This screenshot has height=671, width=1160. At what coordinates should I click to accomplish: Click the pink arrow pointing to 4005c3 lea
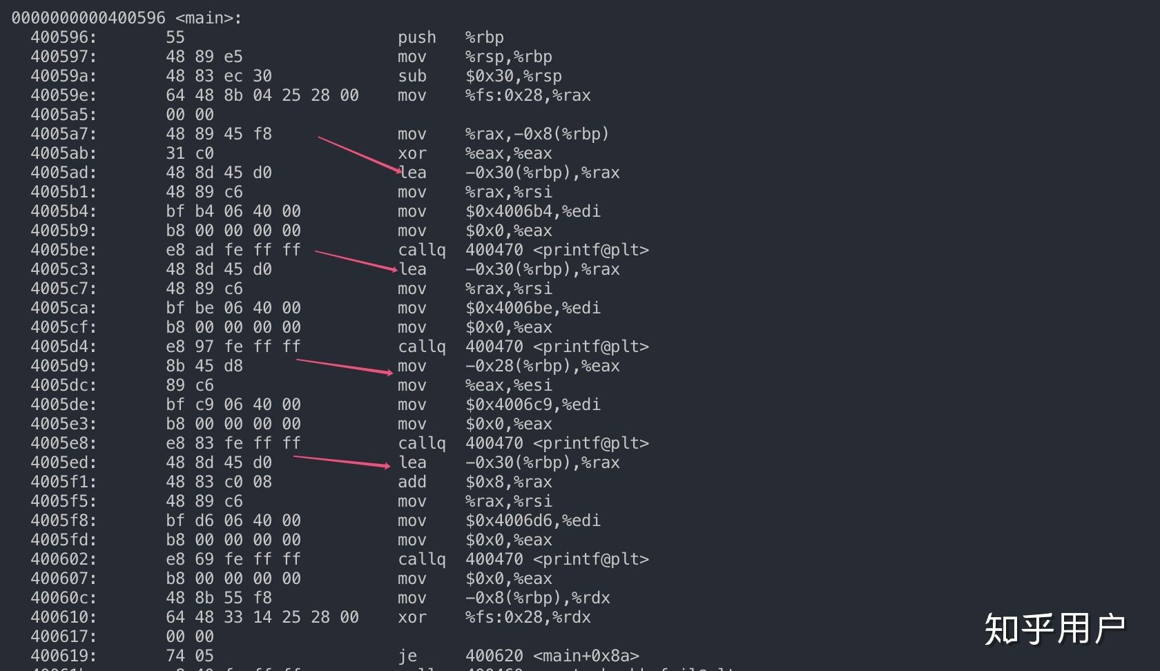pyautogui.click(x=357, y=261)
